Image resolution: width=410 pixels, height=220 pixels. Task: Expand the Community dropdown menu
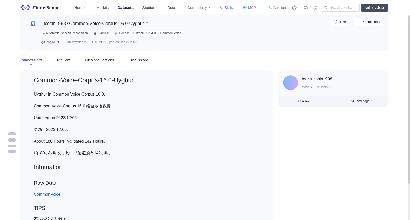(x=199, y=8)
